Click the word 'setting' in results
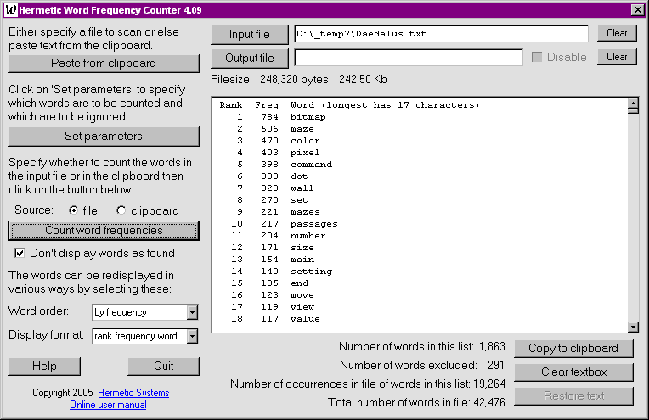This screenshot has width=649, height=420. 311,272
